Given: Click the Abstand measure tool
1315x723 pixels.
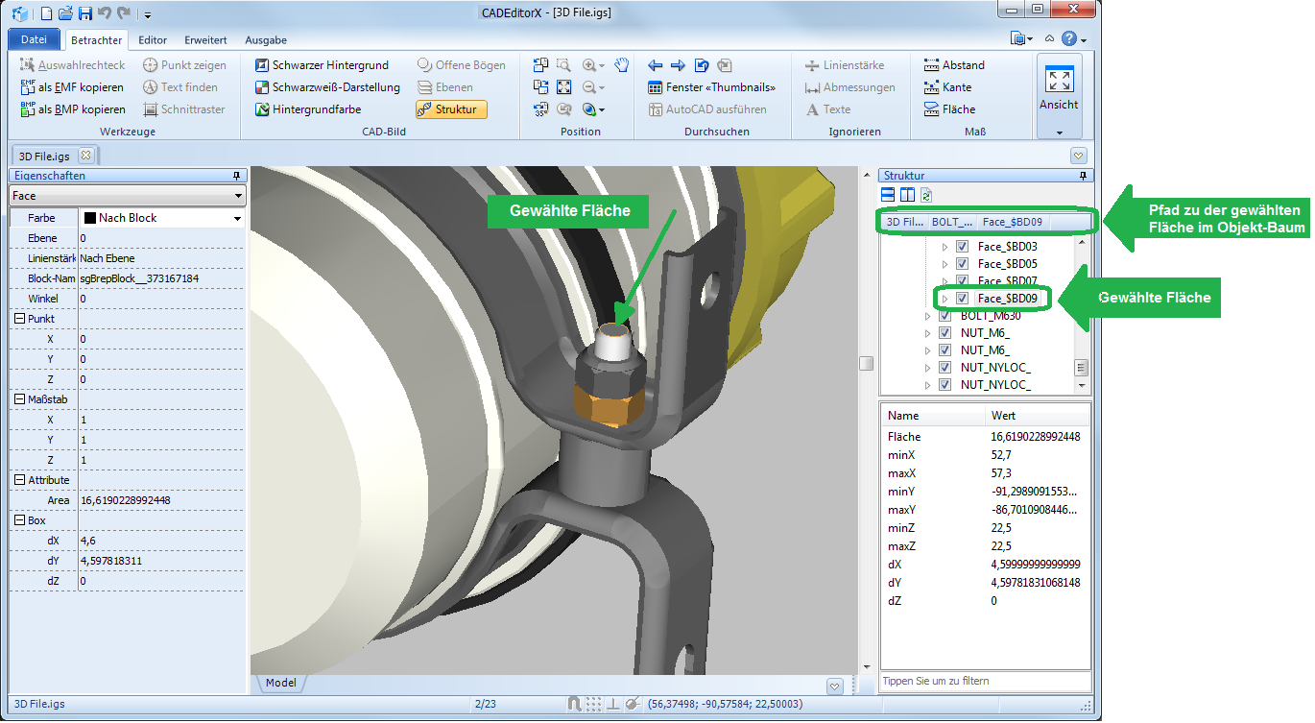Looking at the screenshot, I should coord(954,65).
